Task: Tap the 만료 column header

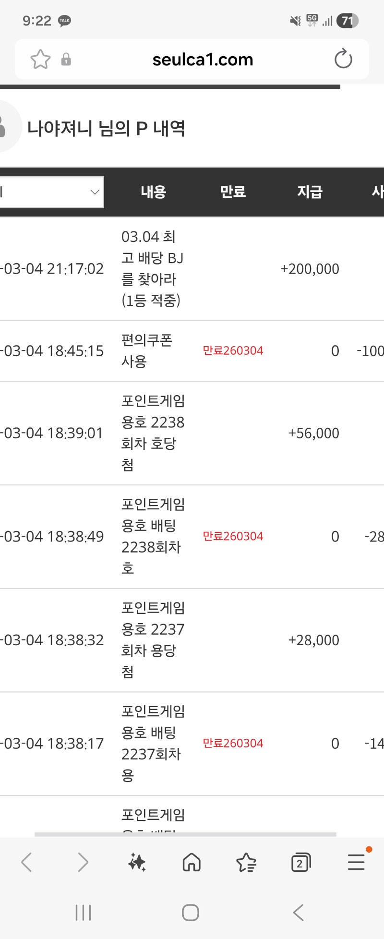Action: pos(233,192)
